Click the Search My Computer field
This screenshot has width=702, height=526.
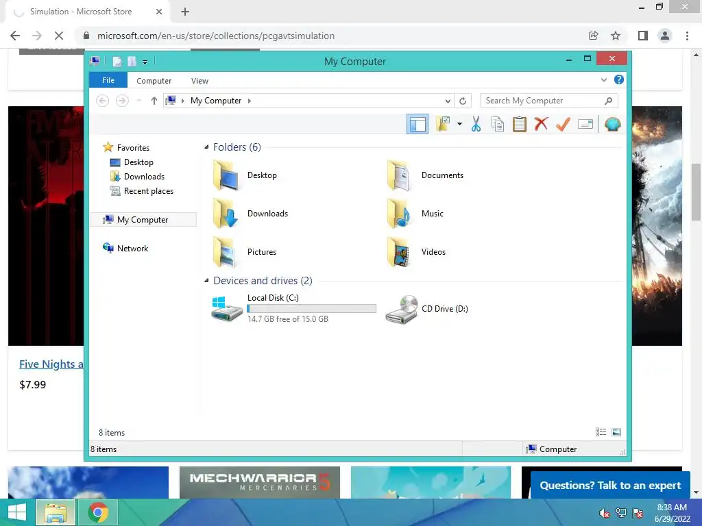(549, 101)
